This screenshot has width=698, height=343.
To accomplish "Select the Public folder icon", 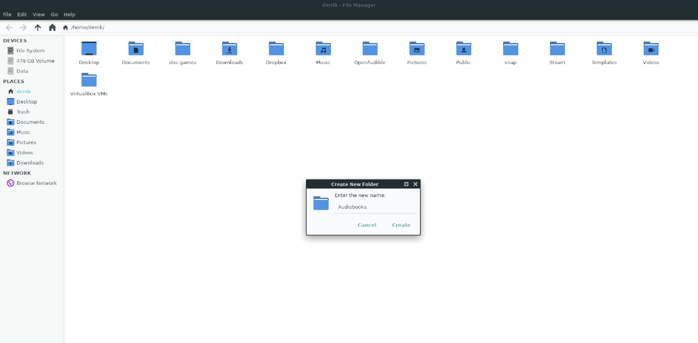I will tap(464, 48).
